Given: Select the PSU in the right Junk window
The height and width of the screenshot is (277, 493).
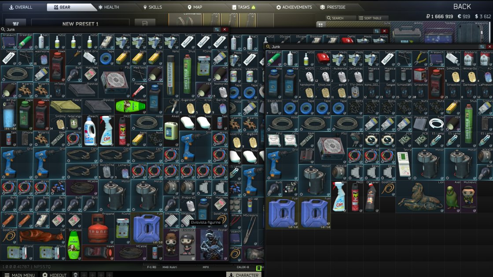Looking at the screenshot, I should pyautogui.click(x=331, y=148).
